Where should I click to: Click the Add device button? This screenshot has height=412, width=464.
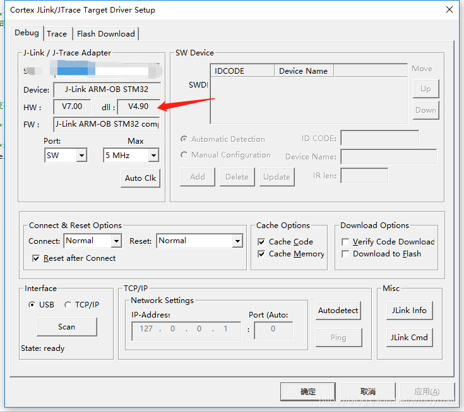point(198,177)
